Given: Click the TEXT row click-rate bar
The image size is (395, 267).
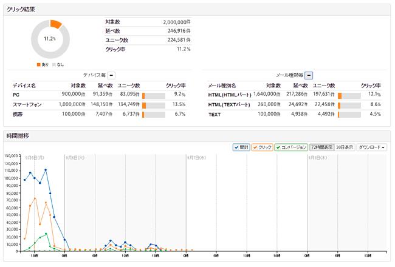Looking at the screenshot, I should [x=349, y=115].
